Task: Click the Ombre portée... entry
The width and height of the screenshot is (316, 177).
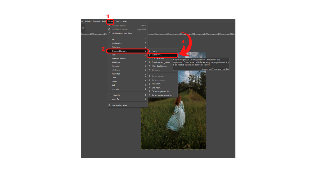Action: (163, 76)
